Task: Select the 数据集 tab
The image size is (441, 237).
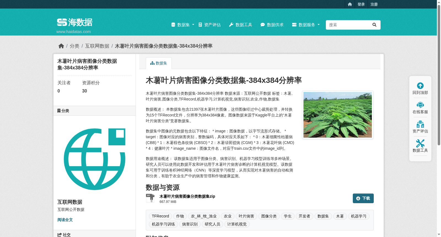Action: tap(159, 63)
